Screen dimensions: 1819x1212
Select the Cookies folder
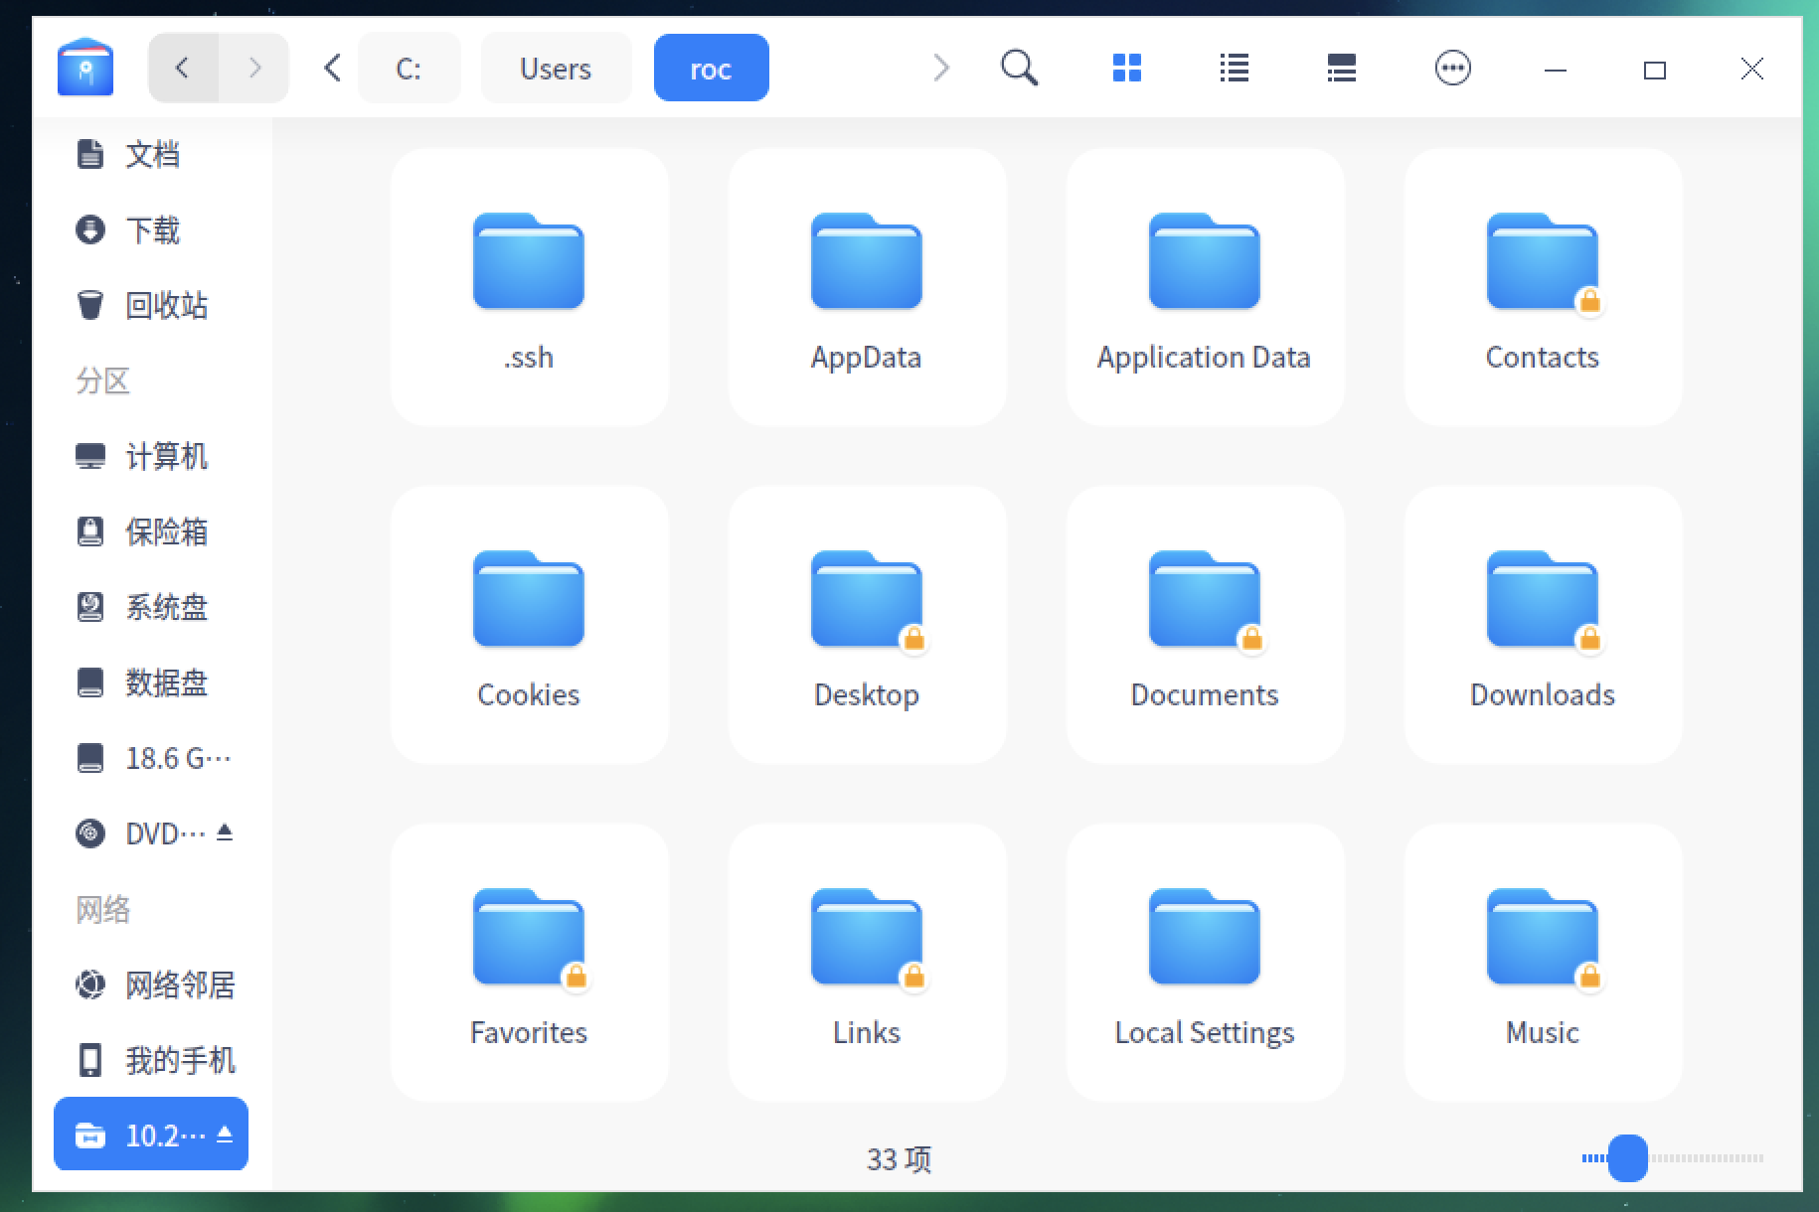point(529,625)
